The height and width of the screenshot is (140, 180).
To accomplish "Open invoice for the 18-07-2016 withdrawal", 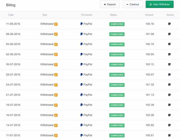I will pyautogui.click(x=169, y=105).
